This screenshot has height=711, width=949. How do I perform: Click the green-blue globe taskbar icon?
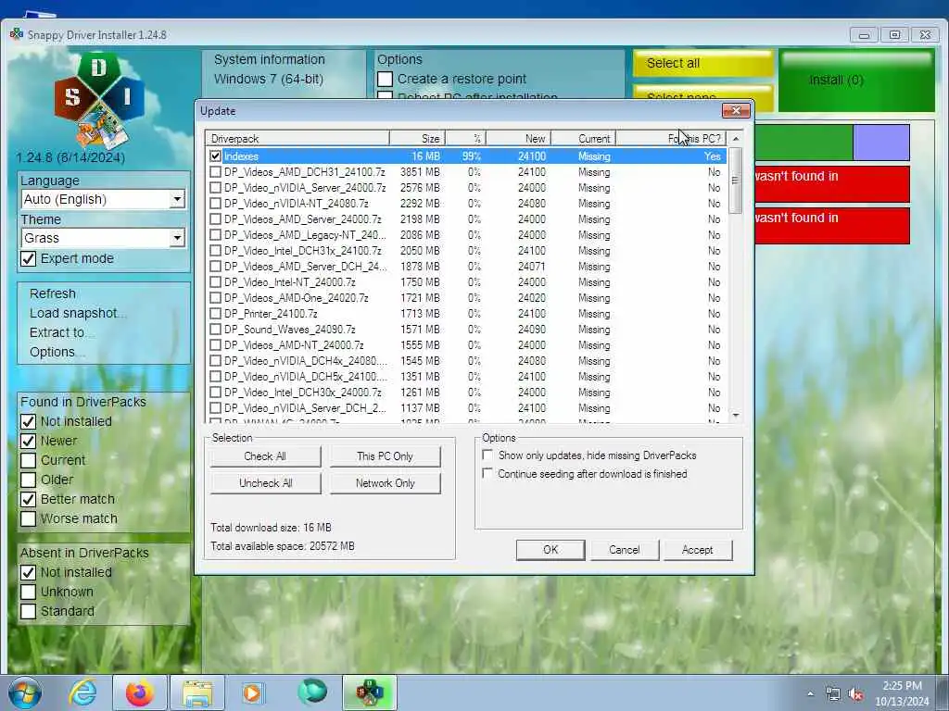[x=312, y=692]
